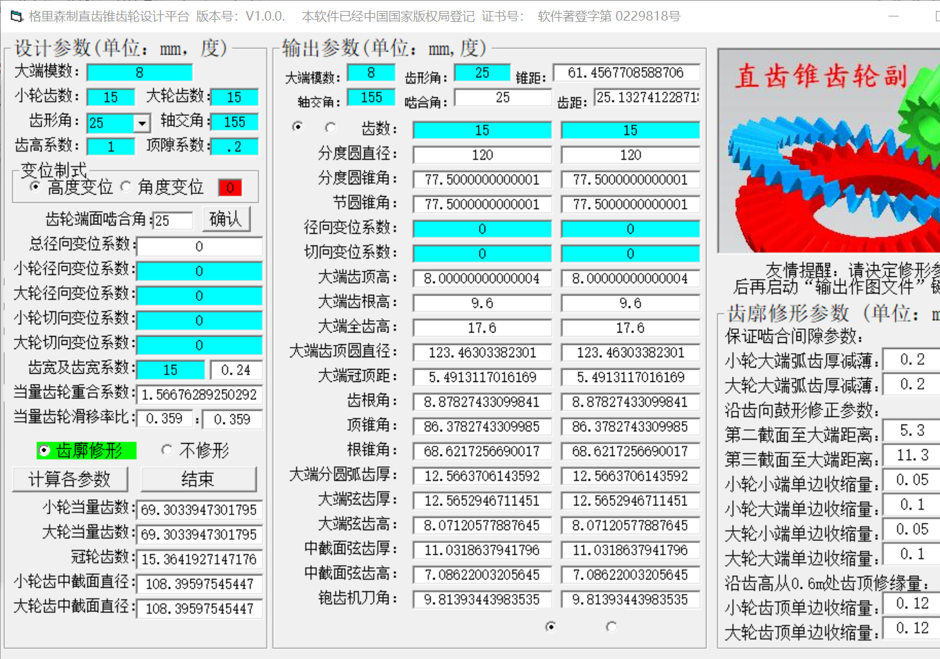Viewport: 940px width, 659px height.
Task: Click the 顶隙系数 input field
Action: (x=235, y=147)
